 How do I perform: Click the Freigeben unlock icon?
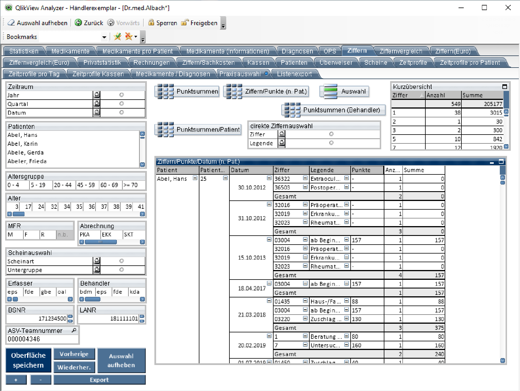click(x=185, y=23)
